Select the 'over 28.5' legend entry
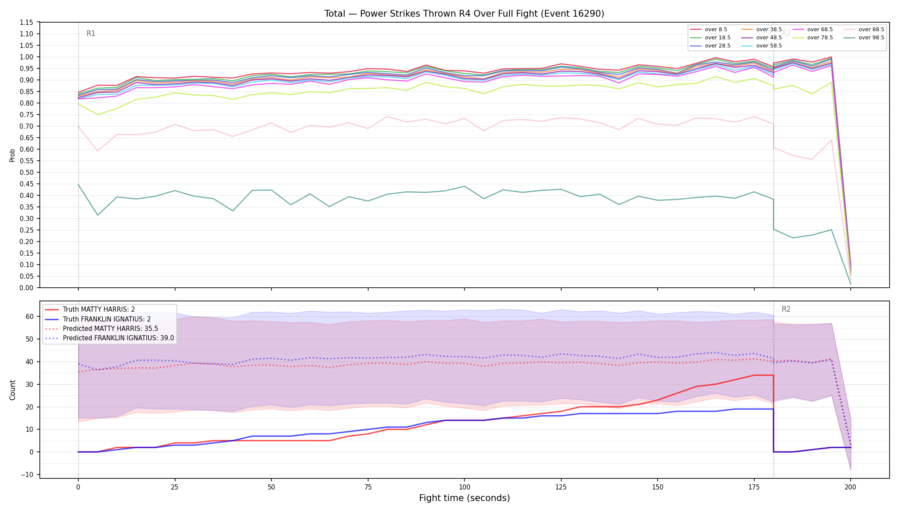The width and height of the screenshot is (899, 513). coord(710,46)
